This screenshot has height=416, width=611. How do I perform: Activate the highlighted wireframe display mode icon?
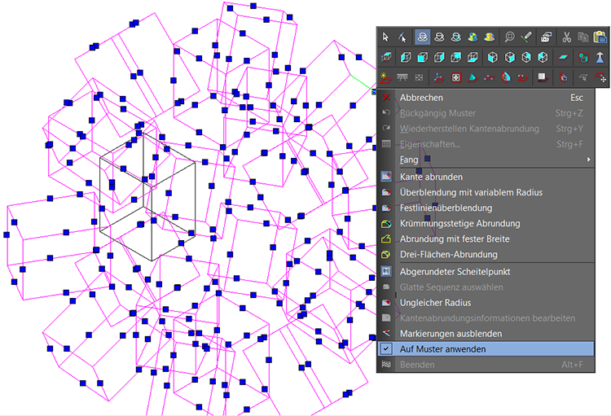point(422,37)
